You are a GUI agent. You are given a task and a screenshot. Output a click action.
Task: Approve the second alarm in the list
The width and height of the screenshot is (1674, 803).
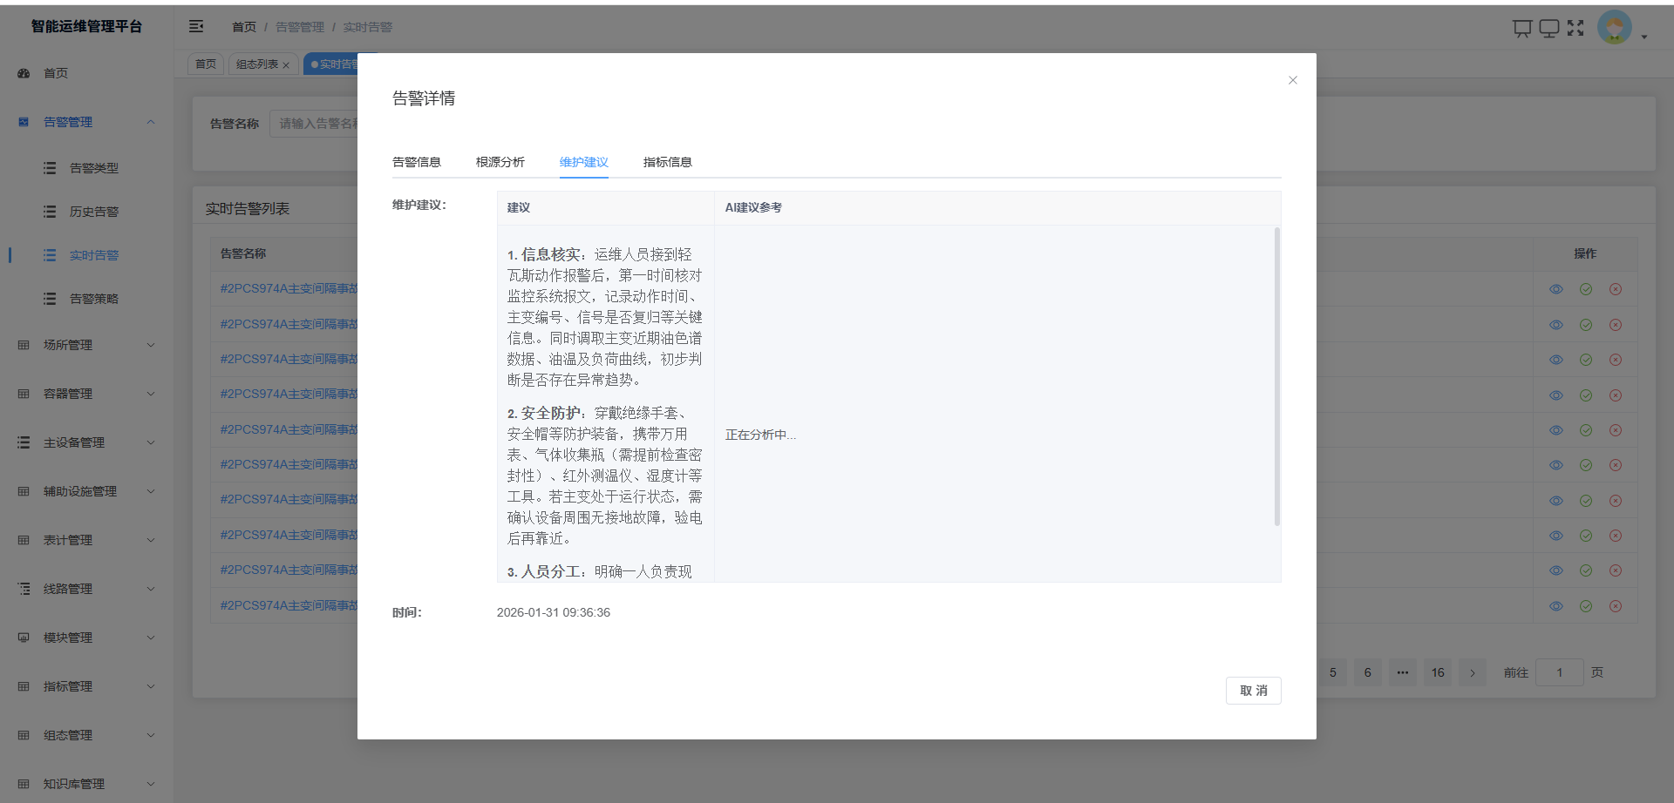1586,324
